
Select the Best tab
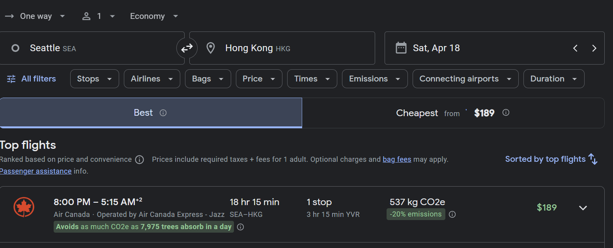click(x=143, y=113)
